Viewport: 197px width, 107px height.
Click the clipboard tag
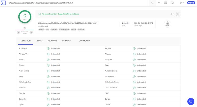click(54, 29)
